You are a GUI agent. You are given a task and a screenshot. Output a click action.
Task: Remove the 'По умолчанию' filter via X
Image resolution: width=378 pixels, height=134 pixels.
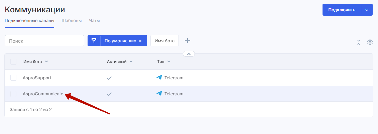coord(140,41)
